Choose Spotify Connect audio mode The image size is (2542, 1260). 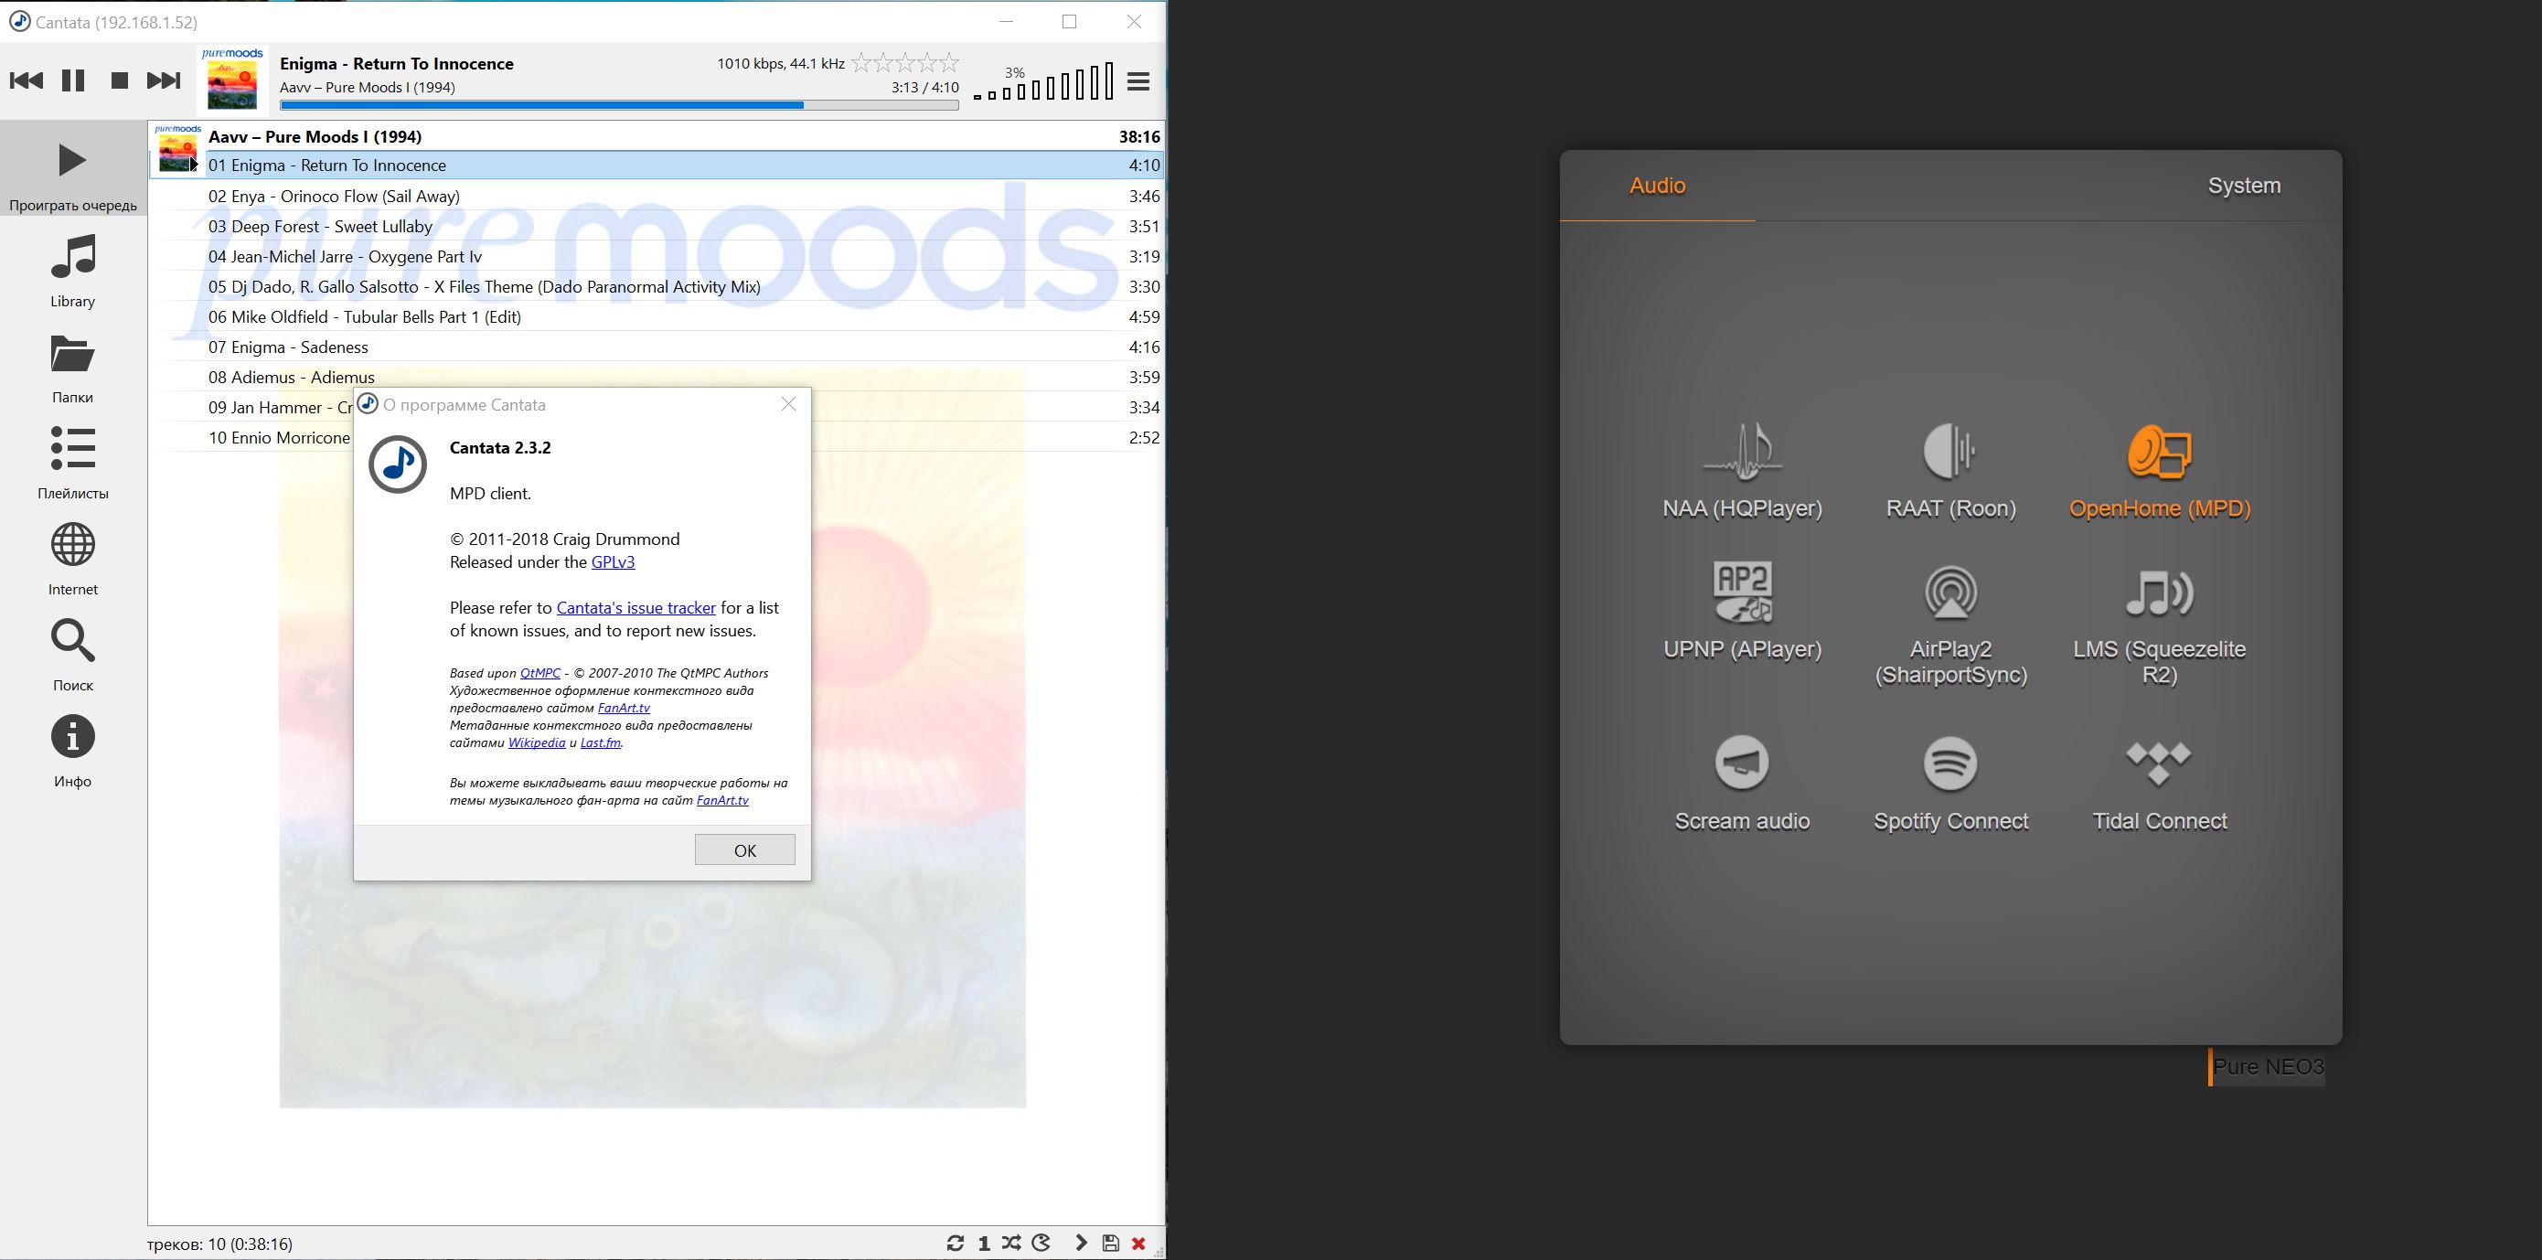pyautogui.click(x=1949, y=785)
